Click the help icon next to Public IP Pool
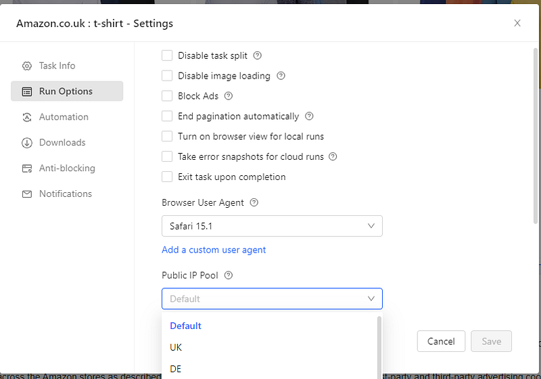 coord(229,275)
